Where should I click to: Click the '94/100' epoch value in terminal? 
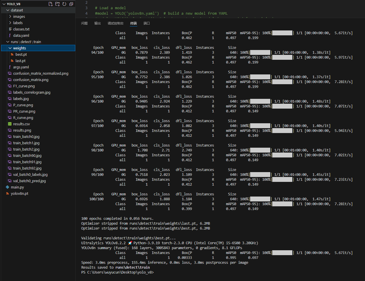[x=97, y=52]
